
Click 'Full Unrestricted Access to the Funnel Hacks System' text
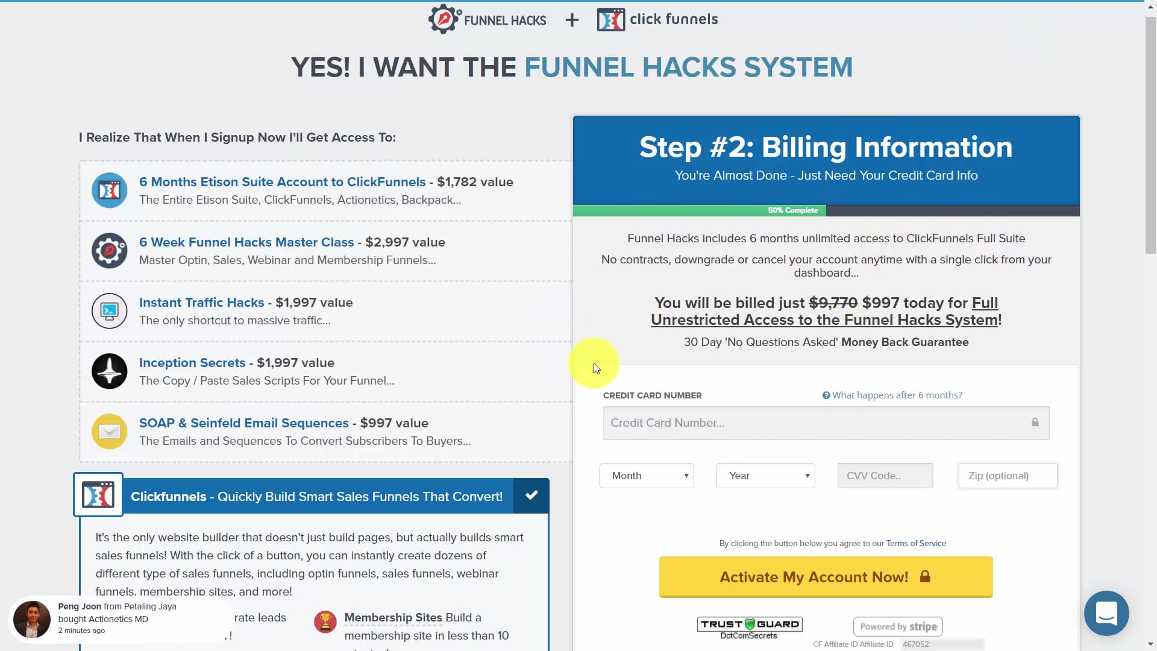point(826,312)
